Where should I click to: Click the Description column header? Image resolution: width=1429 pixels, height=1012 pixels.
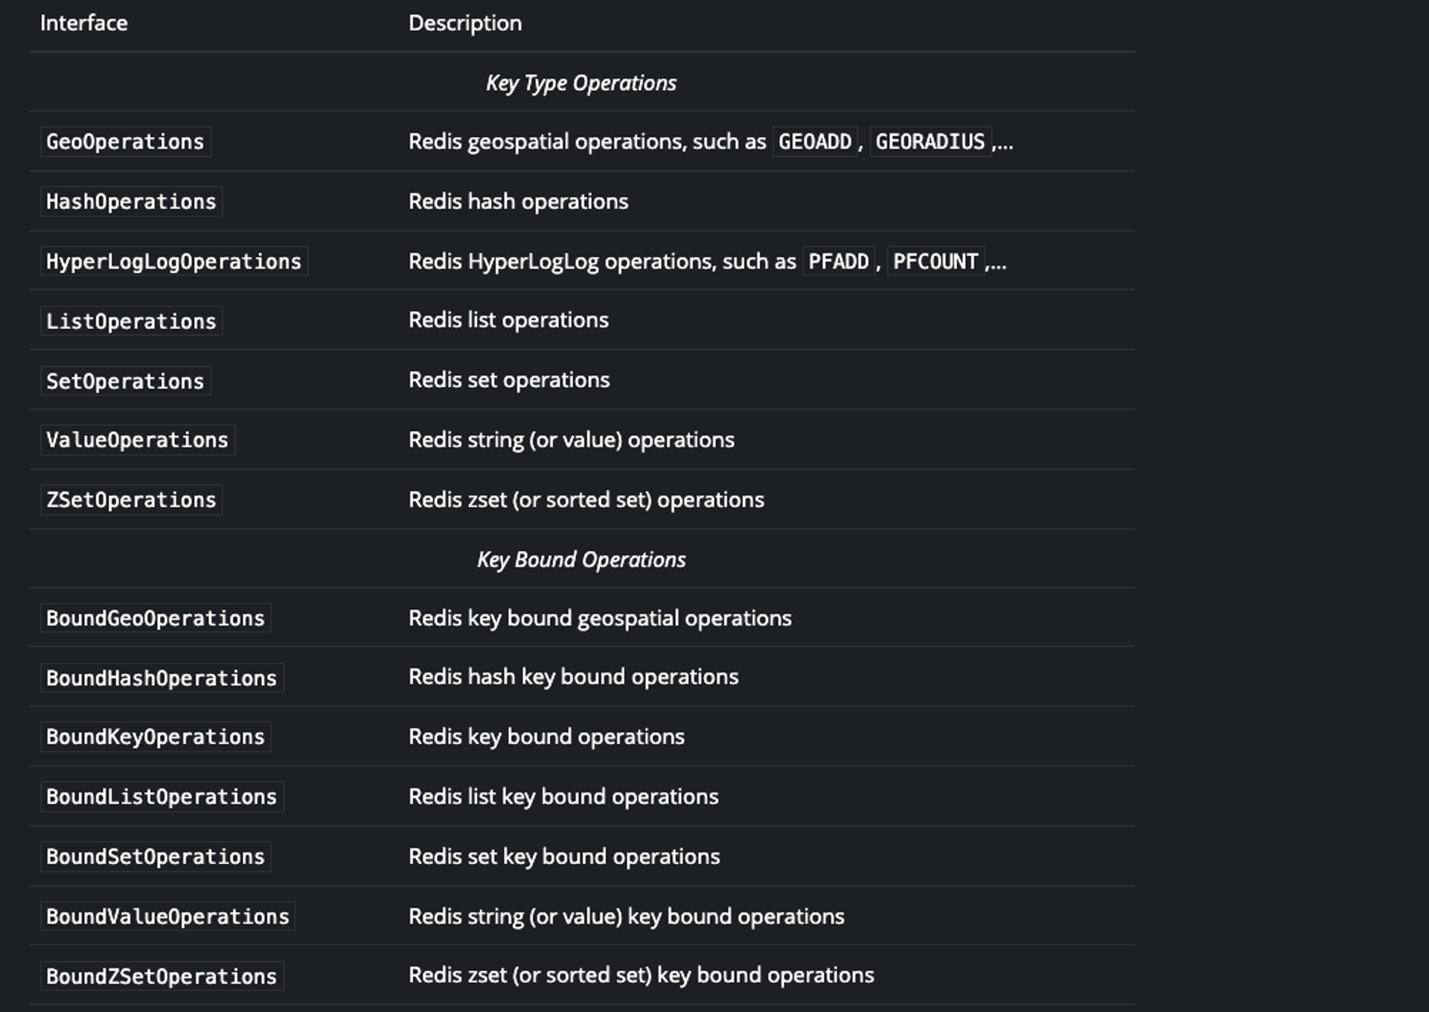coord(465,23)
